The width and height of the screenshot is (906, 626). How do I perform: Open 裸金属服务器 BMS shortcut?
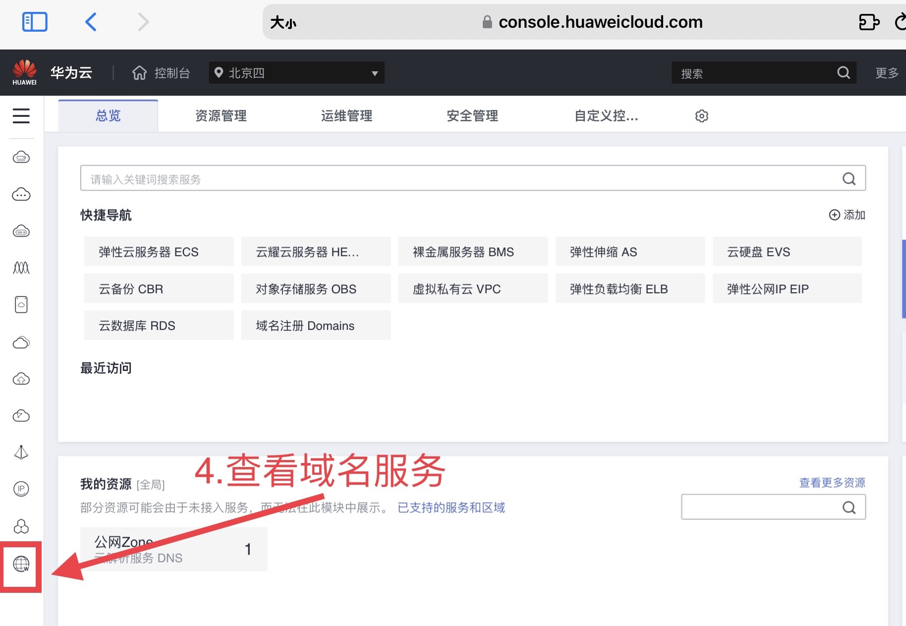473,252
